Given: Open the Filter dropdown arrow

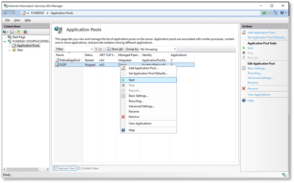Looking at the screenshot, I should coord(92,49).
